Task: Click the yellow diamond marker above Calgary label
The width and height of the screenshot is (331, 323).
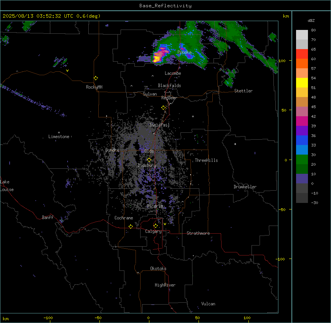Action: (156, 226)
